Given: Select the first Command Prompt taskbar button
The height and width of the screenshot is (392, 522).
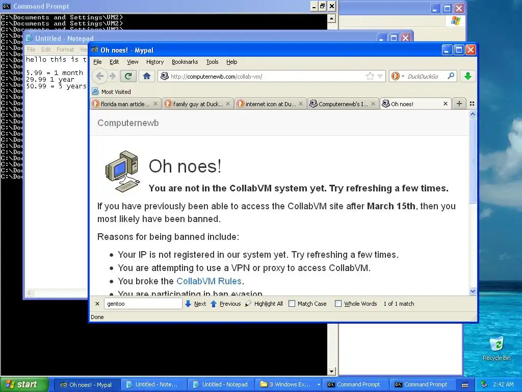Looking at the screenshot, I should [355, 384].
